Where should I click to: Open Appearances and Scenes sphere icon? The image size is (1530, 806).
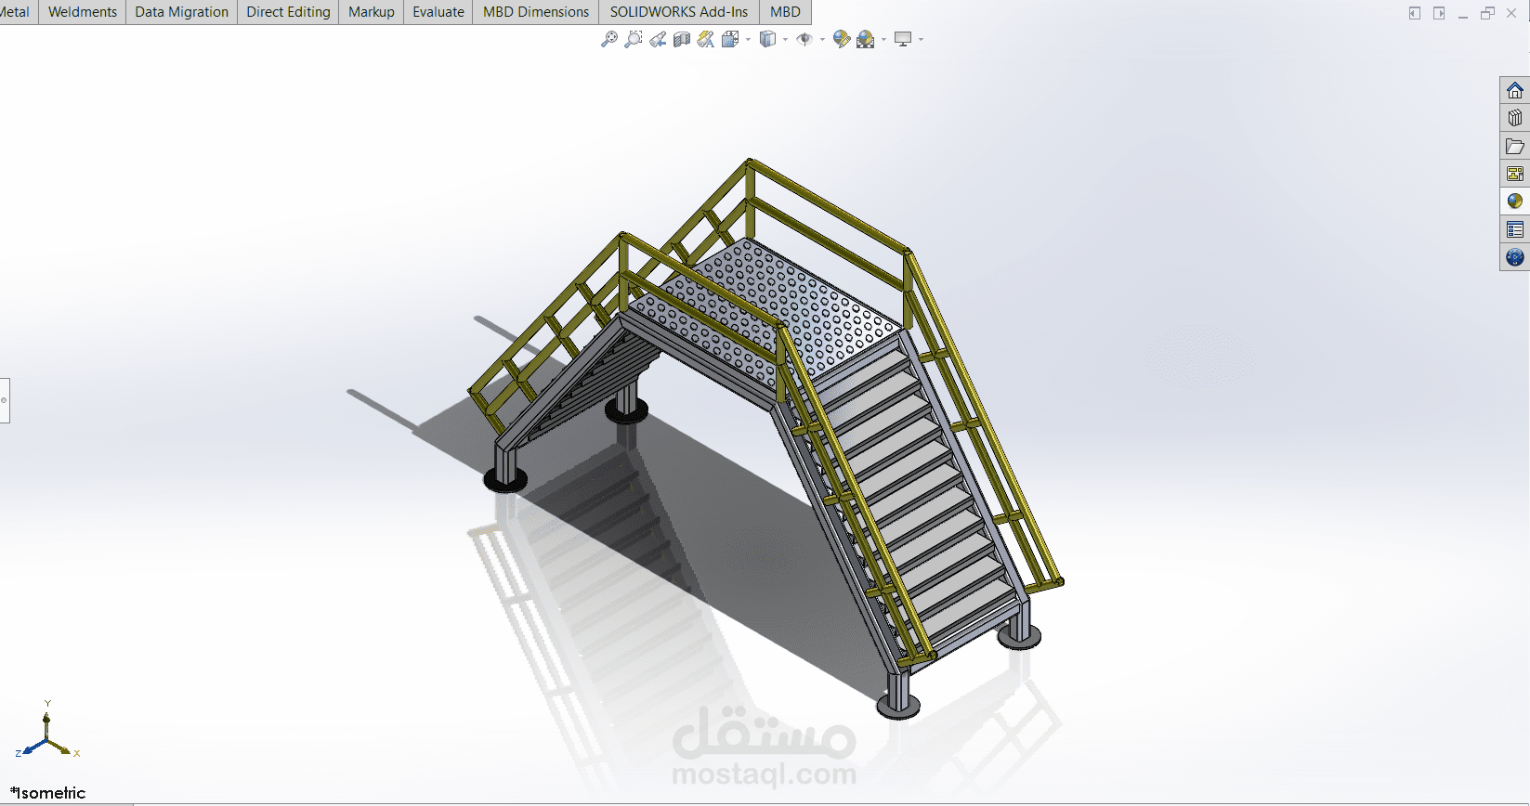(x=1515, y=201)
